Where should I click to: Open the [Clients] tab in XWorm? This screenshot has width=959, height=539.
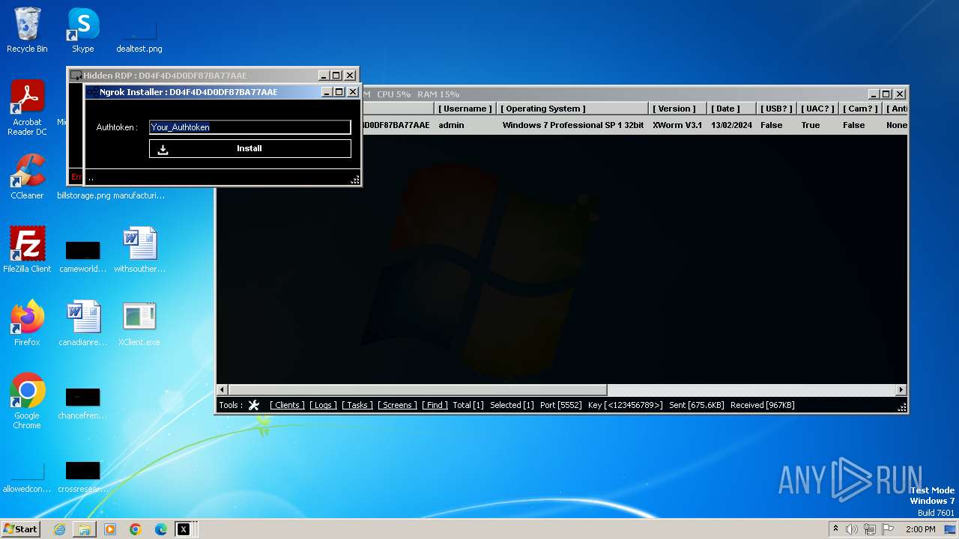(287, 405)
